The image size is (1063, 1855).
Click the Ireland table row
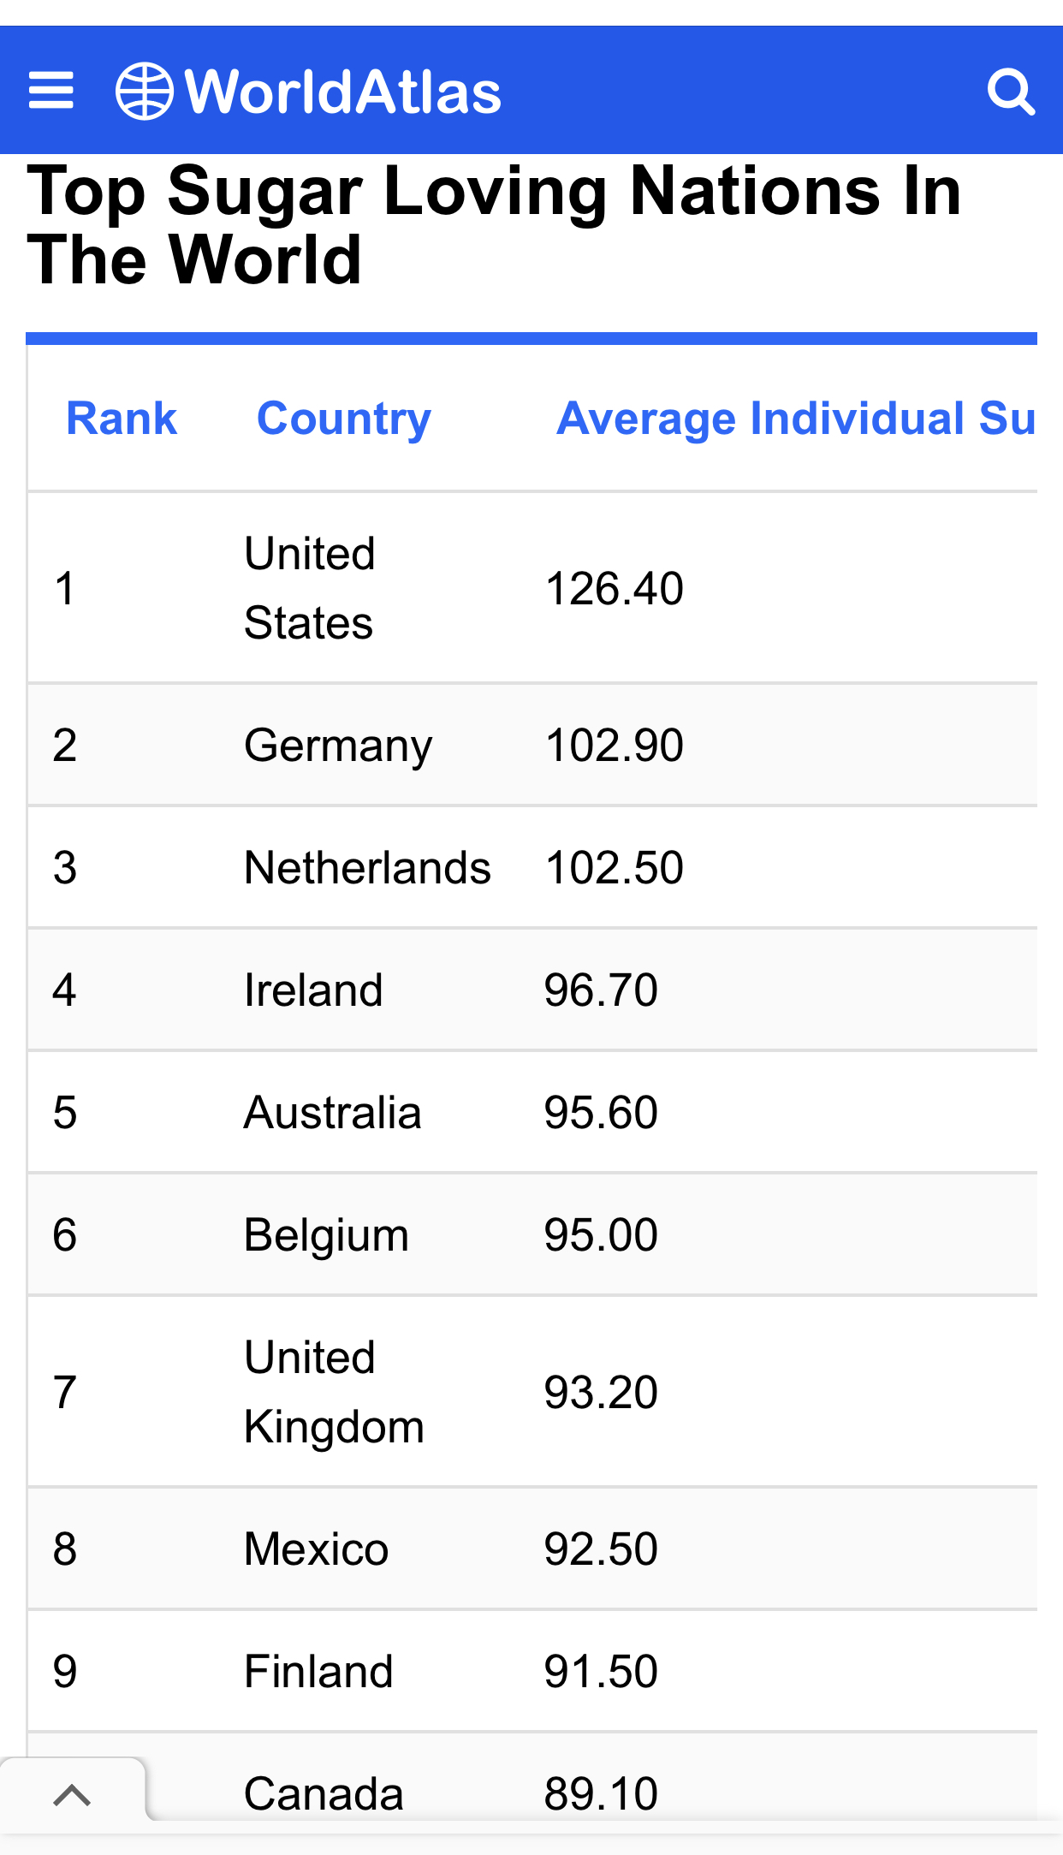(x=532, y=990)
